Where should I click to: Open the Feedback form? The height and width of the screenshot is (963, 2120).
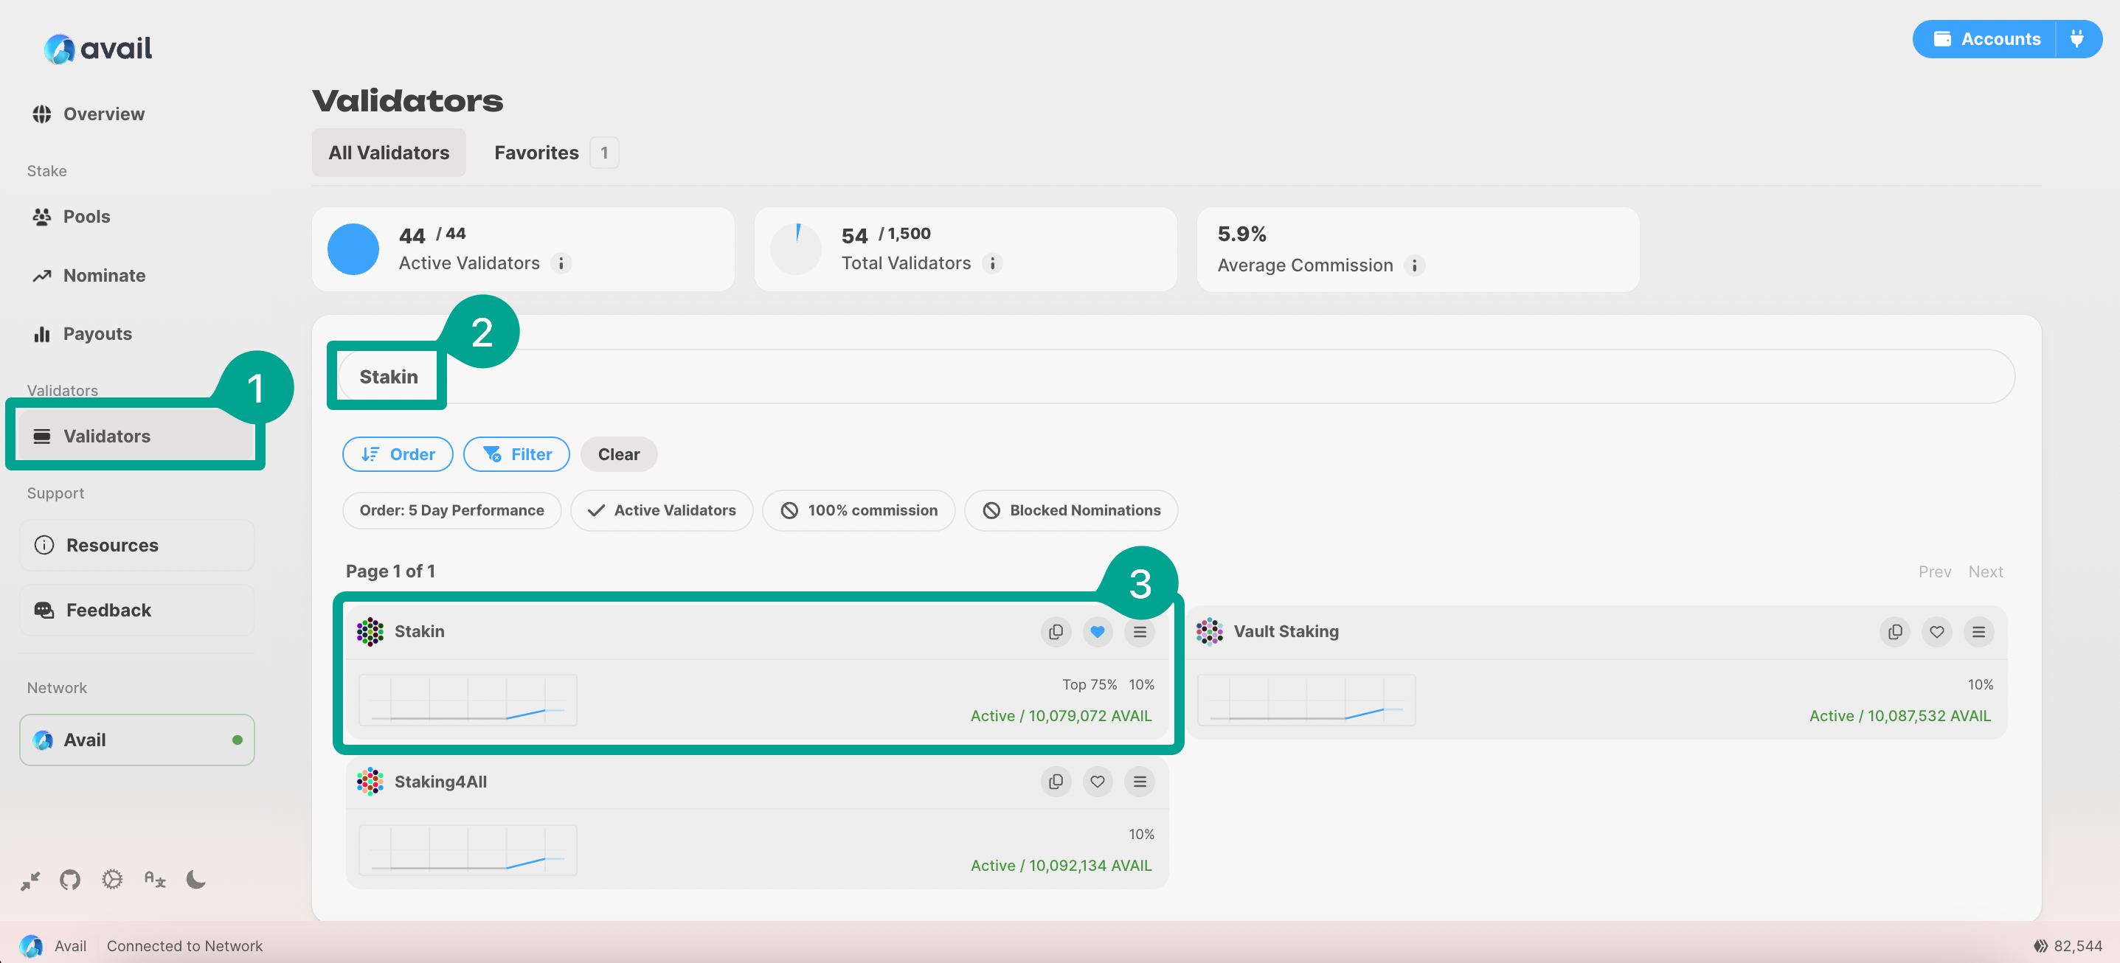tap(136, 611)
